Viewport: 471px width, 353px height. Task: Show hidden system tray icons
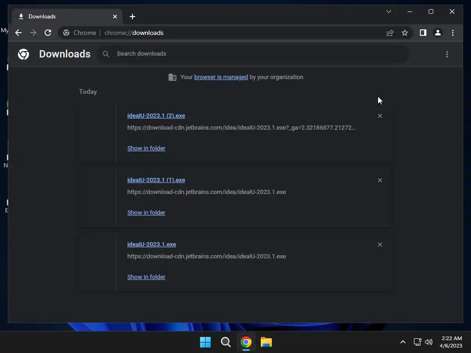(403, 342)
